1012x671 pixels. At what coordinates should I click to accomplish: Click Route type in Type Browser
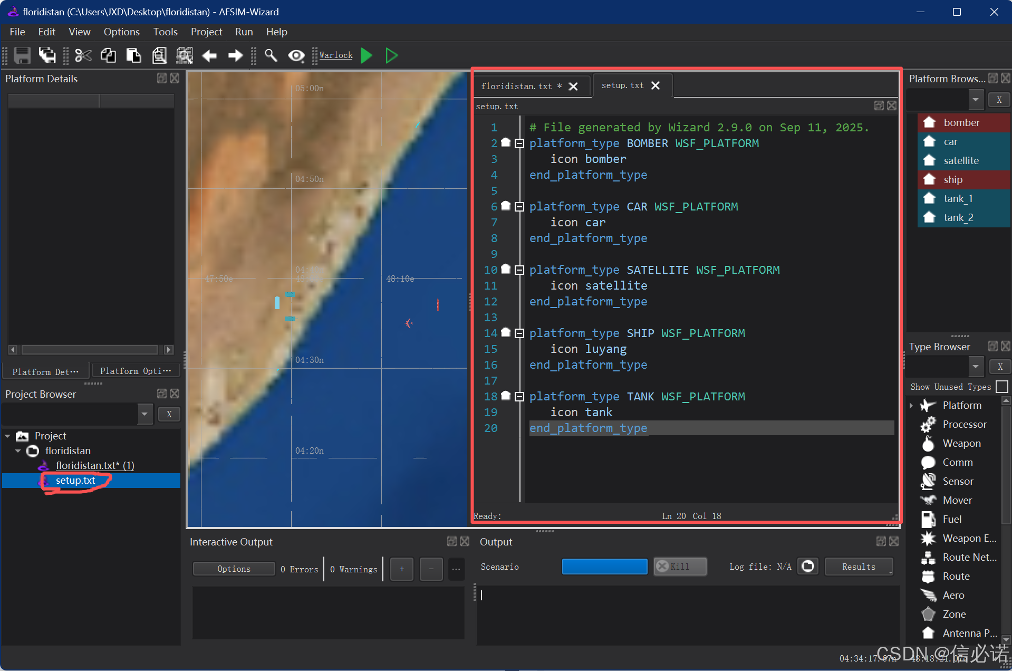pos(956,576)
